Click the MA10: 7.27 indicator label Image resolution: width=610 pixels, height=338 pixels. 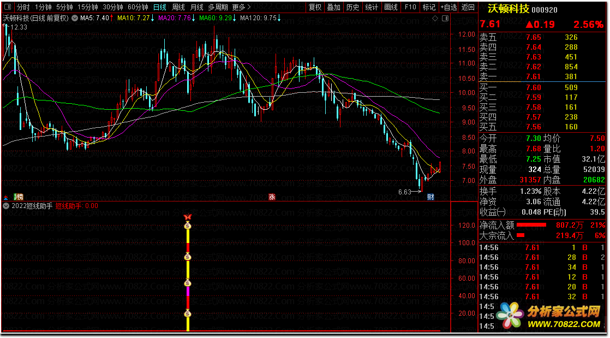coord(133,18)
